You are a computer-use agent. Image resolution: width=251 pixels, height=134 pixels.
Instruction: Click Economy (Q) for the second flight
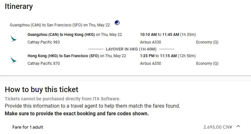207,64
